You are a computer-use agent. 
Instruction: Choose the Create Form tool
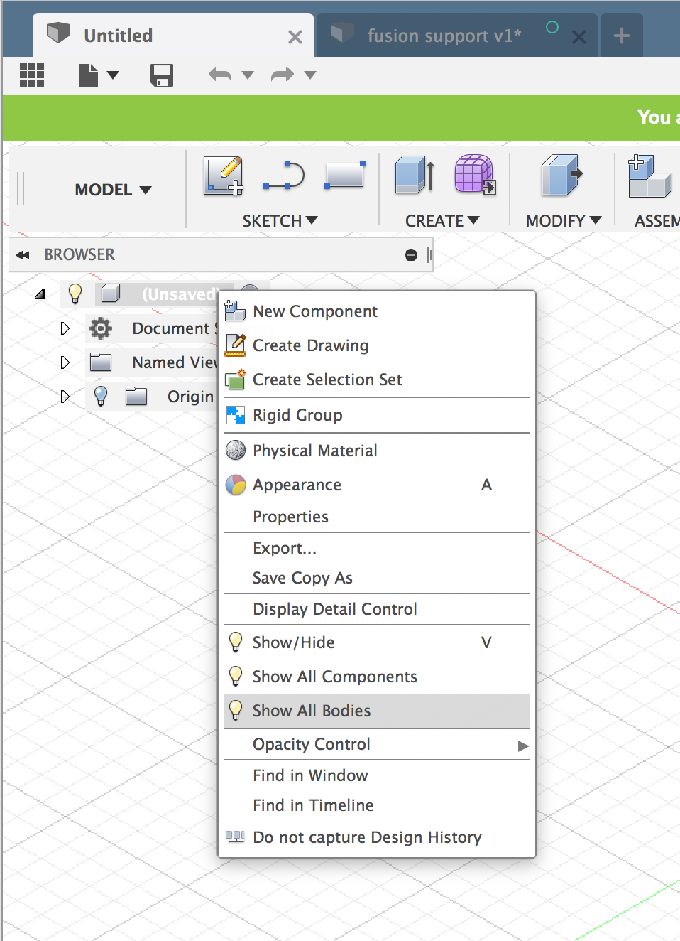click(x=475, y=175)
